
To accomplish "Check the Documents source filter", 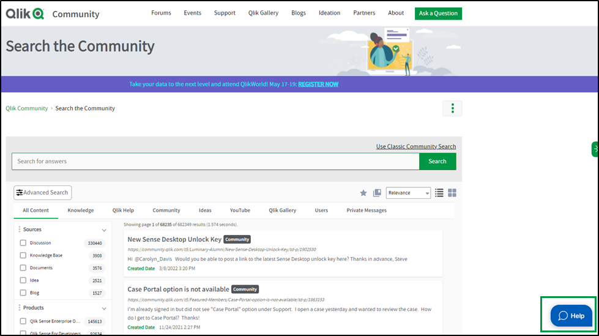I will (x=23, y=268).
